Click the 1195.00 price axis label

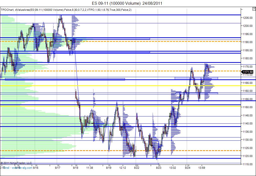tap(248, 34)
